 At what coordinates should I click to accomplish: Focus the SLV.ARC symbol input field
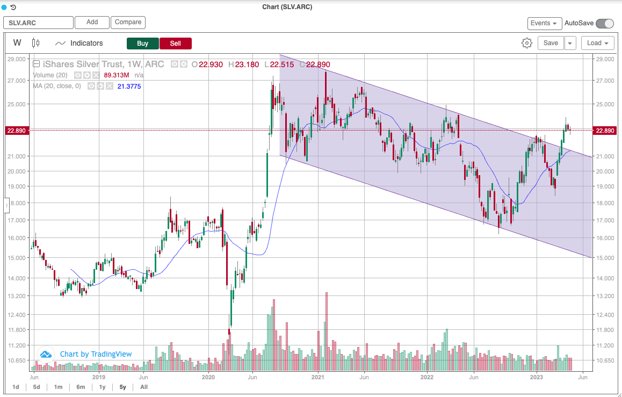click(x=39, y=23)
